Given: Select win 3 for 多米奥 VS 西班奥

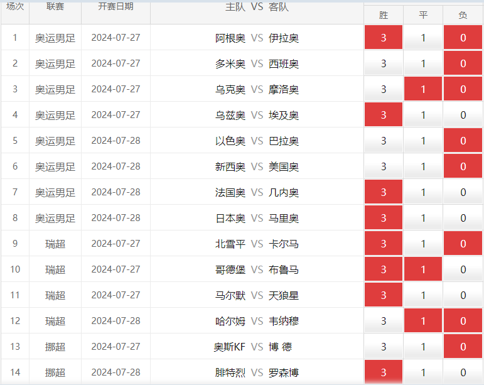Looking at the screenshot, I should pyautogui.click(x=384, y=63).
